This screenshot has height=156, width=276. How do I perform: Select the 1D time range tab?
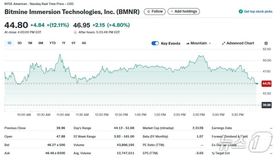pos(10,43)
